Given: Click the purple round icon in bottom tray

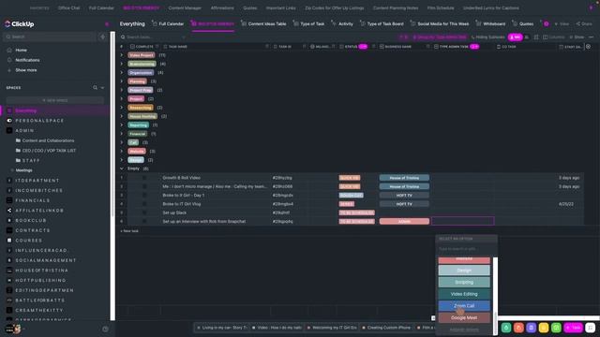Looking at the screenshot, I should (532, 328).
